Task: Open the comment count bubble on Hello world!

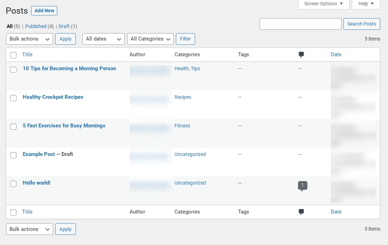Action: tap(302, 185)
